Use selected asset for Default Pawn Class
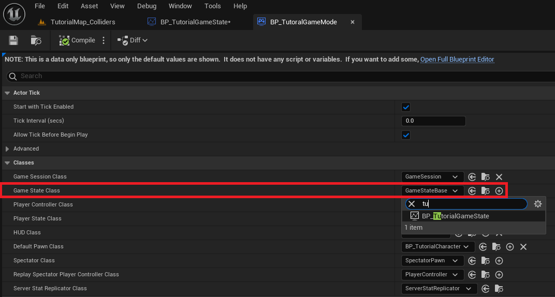The image size is (555, 297). coord(483,247)
